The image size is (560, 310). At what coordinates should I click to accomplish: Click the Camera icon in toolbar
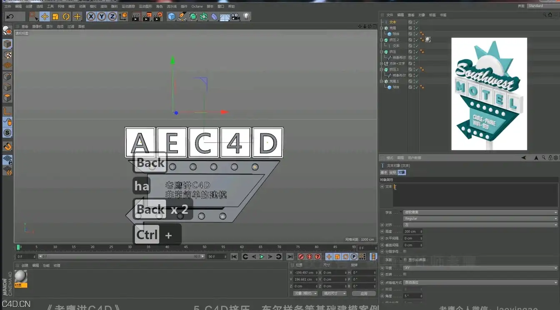(235, 17)
